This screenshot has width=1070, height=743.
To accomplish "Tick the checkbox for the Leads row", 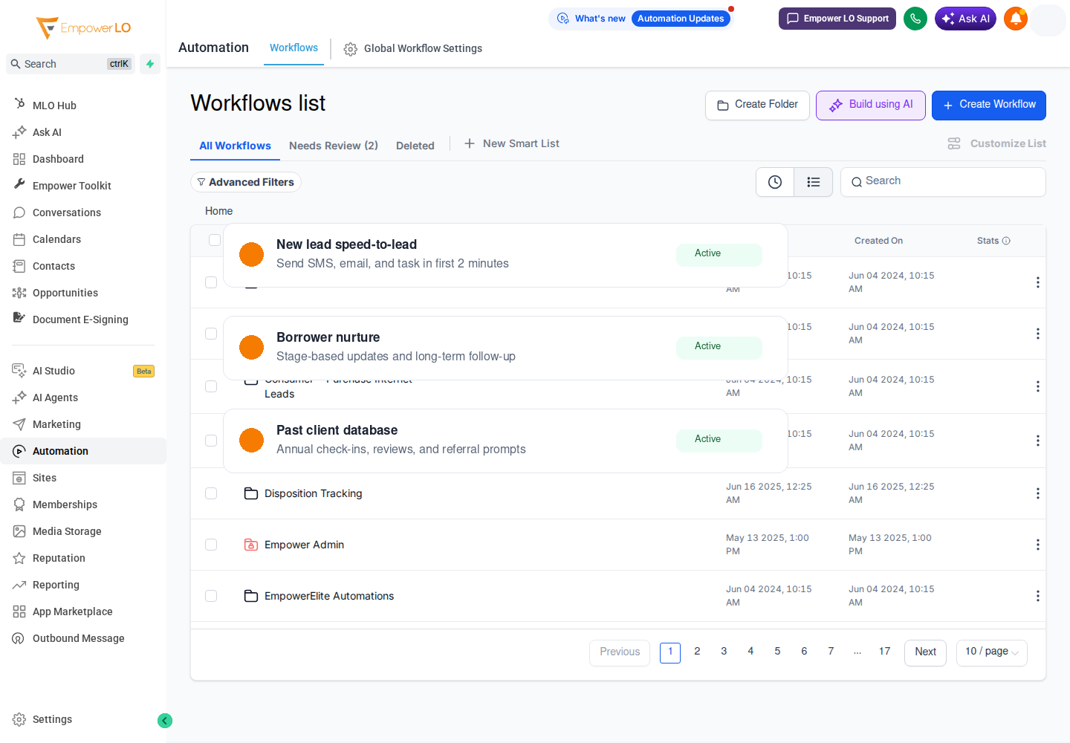I will tap(211, 386).
